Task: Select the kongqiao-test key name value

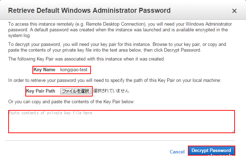Action: pos(74,70)
